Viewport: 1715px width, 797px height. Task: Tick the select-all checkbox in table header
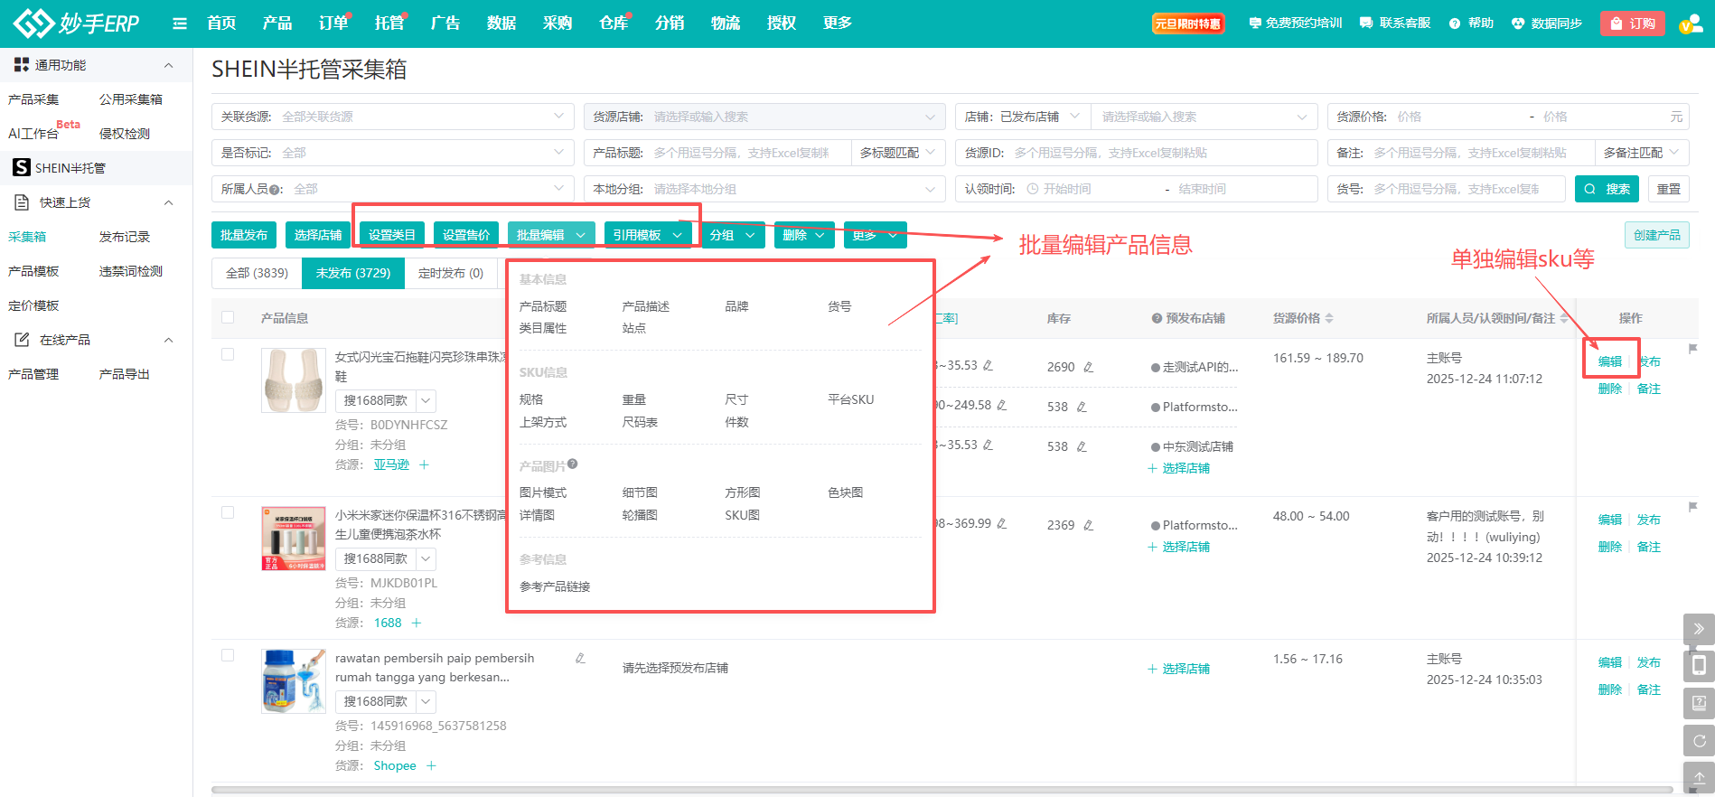coord(228,317)
